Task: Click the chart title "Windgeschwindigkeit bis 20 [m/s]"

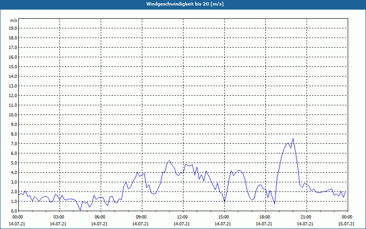Action: (x=185, y=4)
